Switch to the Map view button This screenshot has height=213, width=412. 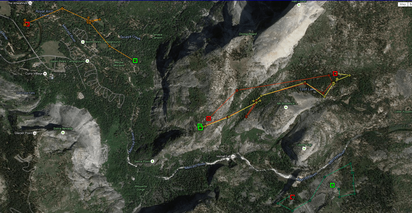[x=403, y=4]
